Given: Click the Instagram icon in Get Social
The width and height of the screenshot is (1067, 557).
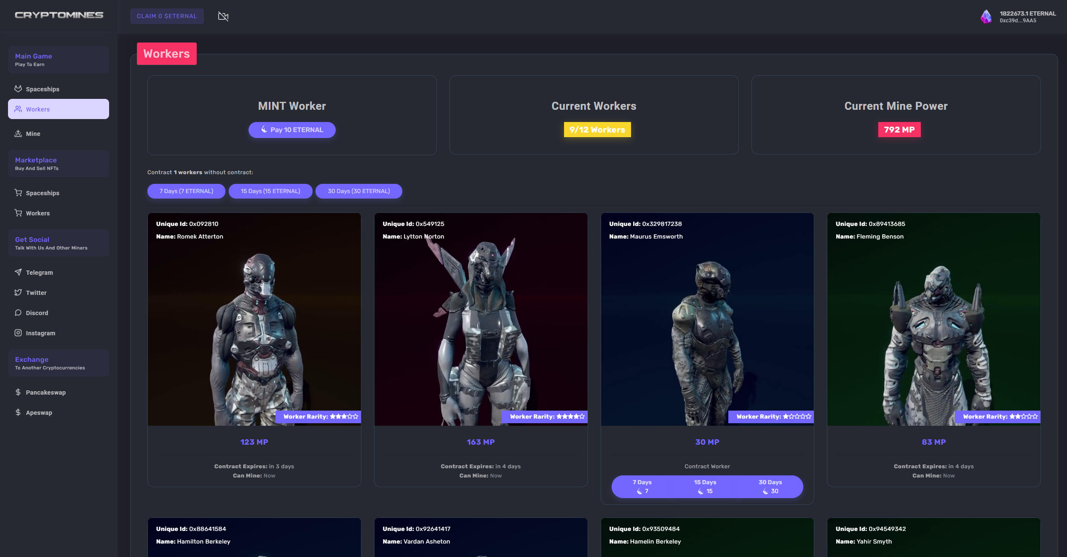Looking at the screenshot, I should click(x=18, y=333).
